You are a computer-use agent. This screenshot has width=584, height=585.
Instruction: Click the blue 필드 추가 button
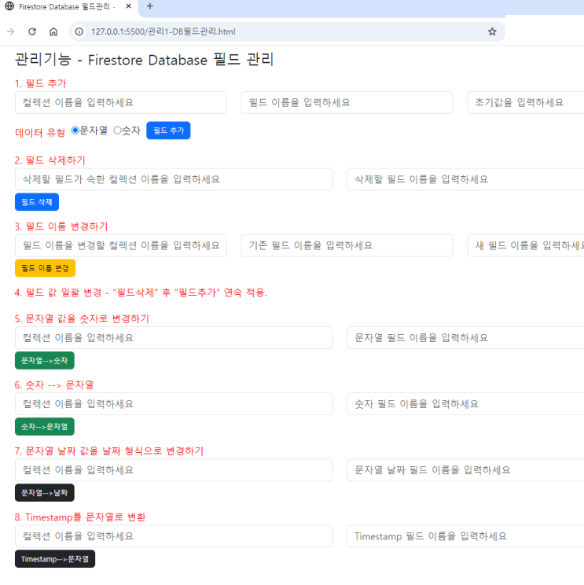pos(168,131)
